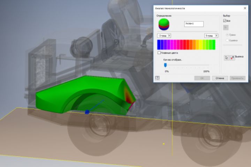Screen dimensions: 251x167
Task: Select the Грани radio button
Action: point(227,35)
